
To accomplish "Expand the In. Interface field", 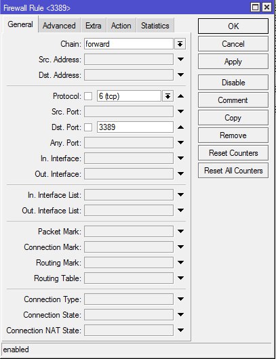I will point(180,159).
